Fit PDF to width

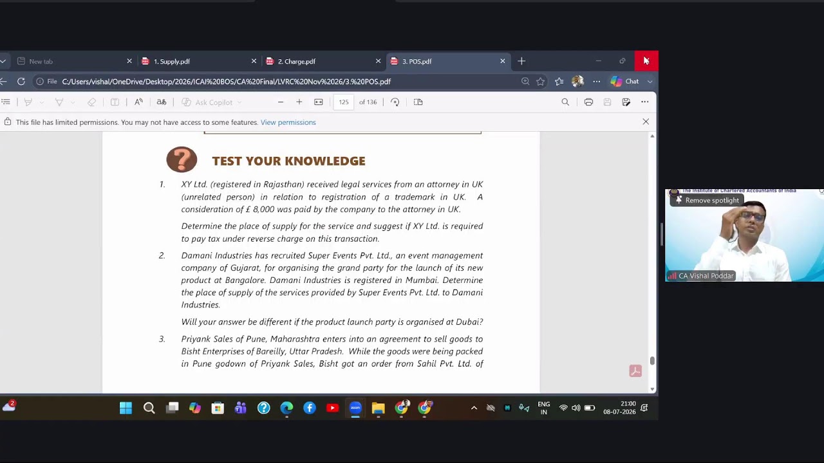(319, 102)
